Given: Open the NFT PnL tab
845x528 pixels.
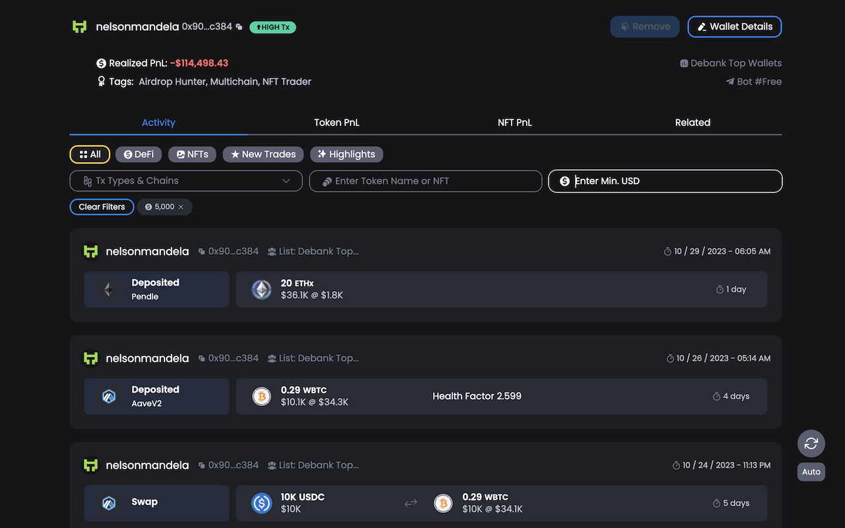Looking at the screenshot, I should point(515,123).
